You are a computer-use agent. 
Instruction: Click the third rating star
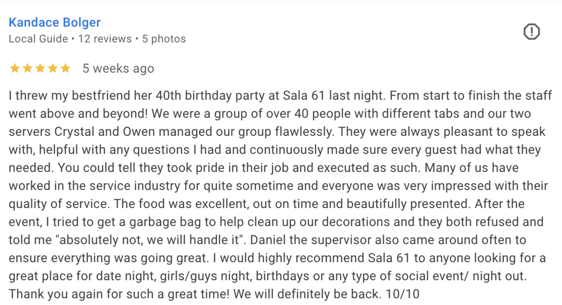pos(40,68)
